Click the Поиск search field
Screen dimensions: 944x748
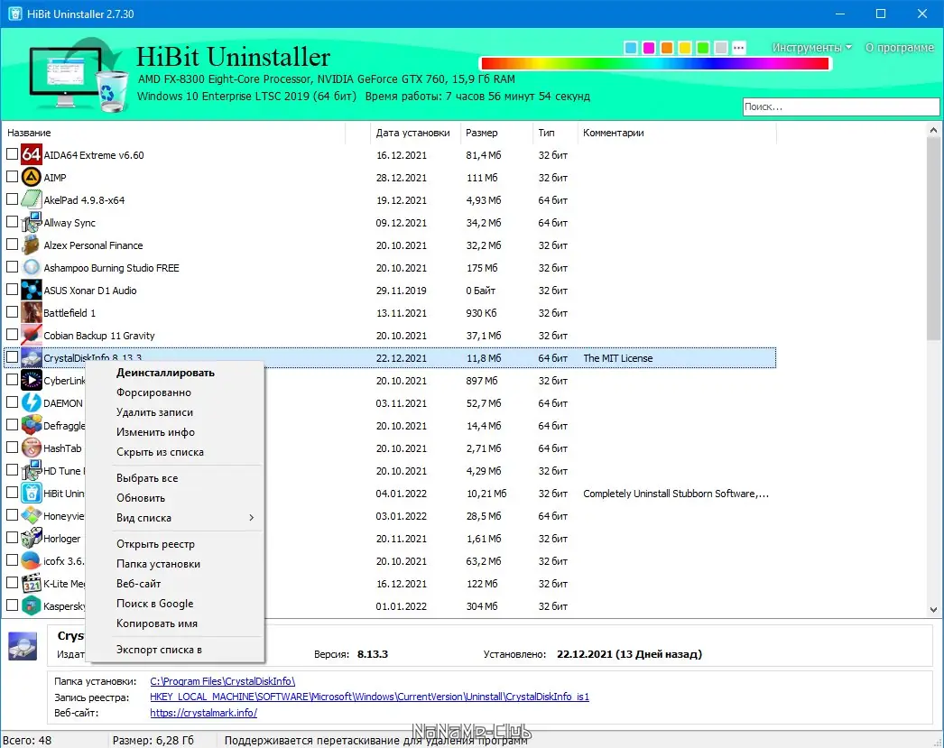pyautogui.click(x=841, y=106)
